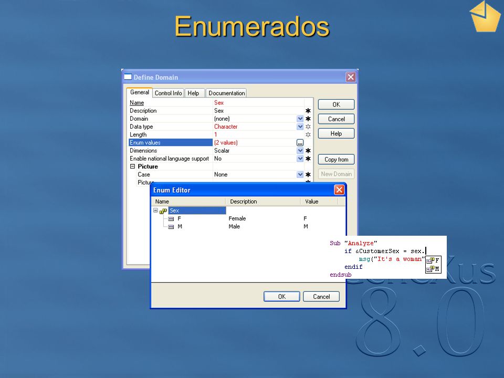
Task: Close the Define Domain window
Action: (351, 77)
